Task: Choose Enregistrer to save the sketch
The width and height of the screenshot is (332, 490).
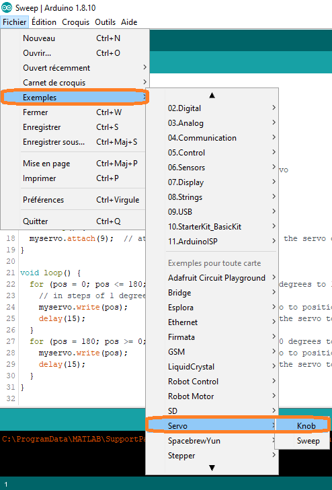Action: point(75,127)
